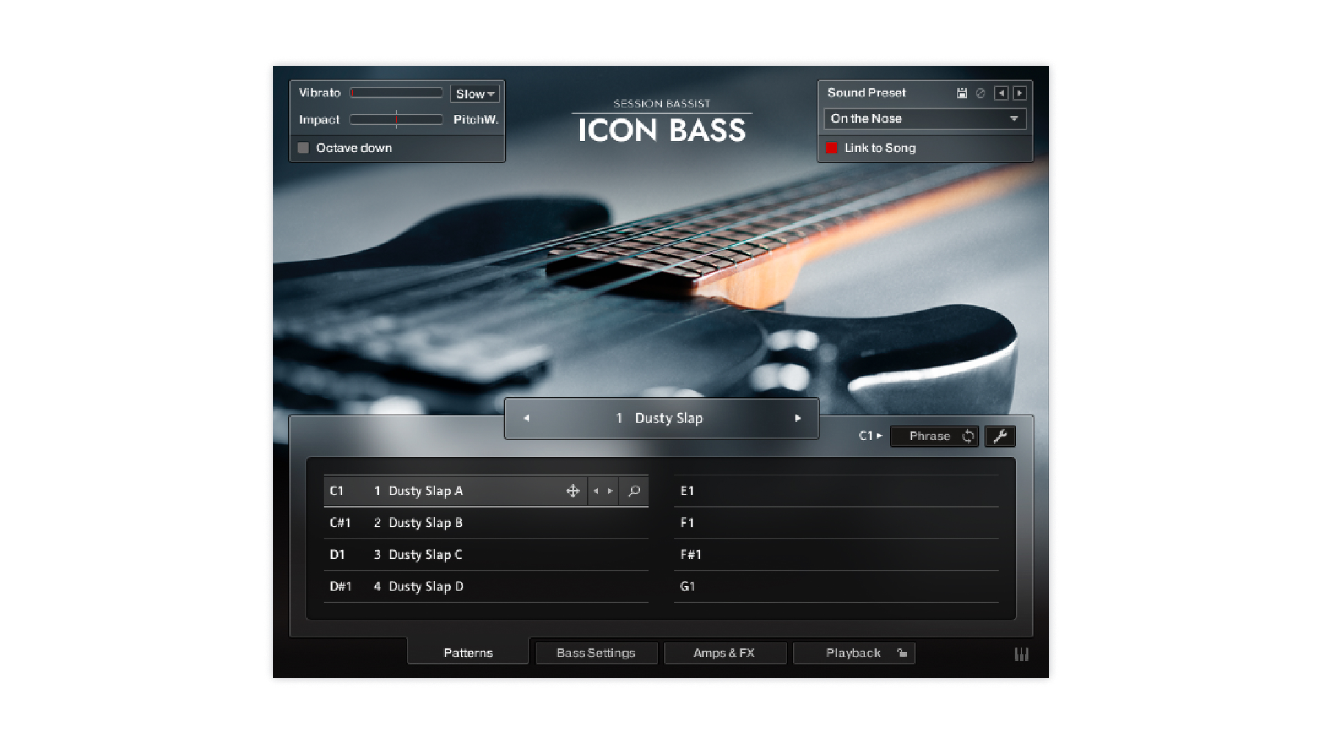1322x744 pixels.
Task: Switch to the Bass Settings tab
Action: point(596,653)
